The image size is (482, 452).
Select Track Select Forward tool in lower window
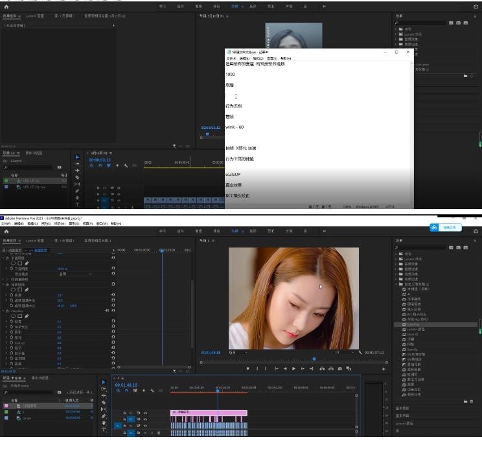[104, 389]
